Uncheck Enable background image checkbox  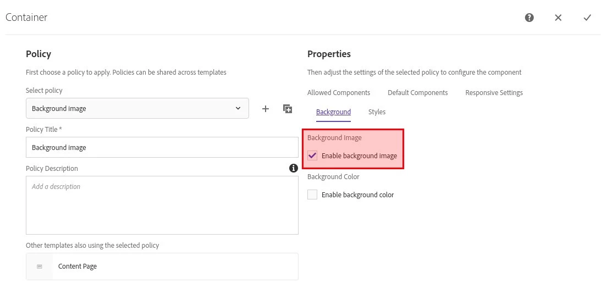tap(312, 155)
